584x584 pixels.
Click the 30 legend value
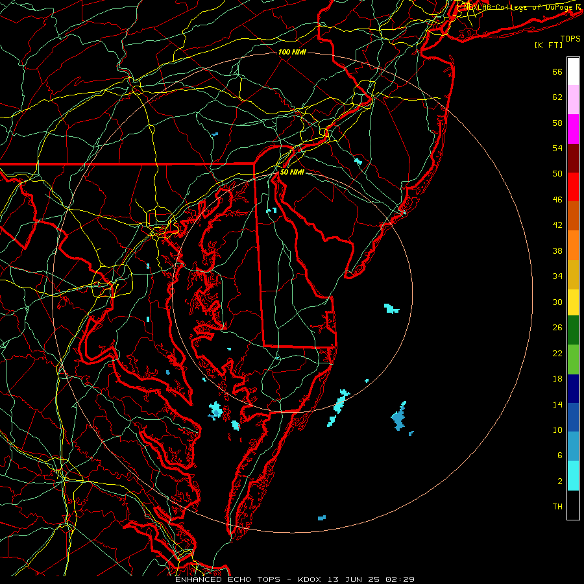pos(557,302)
